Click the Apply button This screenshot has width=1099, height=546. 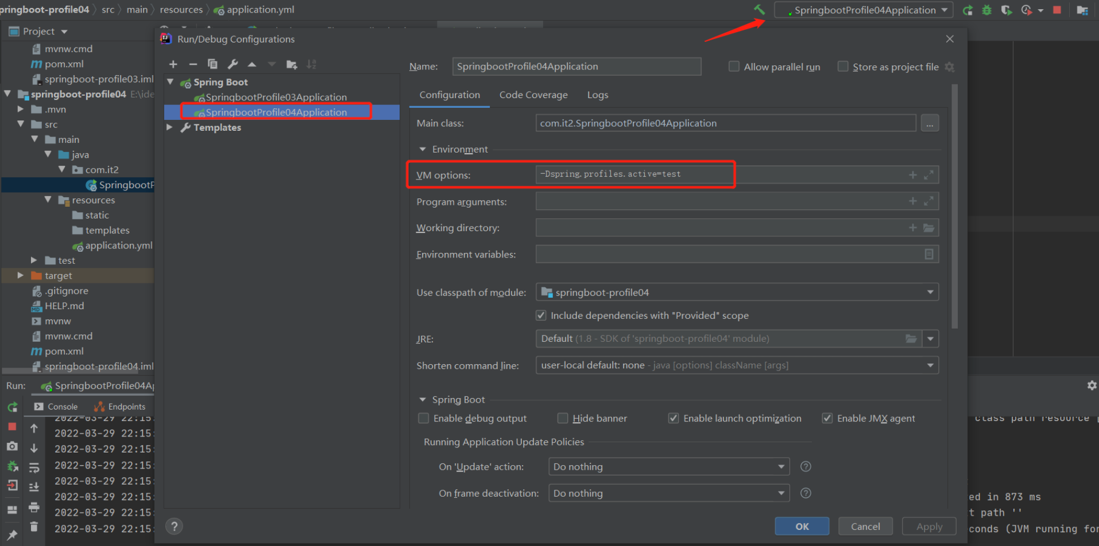click(929, 526)
